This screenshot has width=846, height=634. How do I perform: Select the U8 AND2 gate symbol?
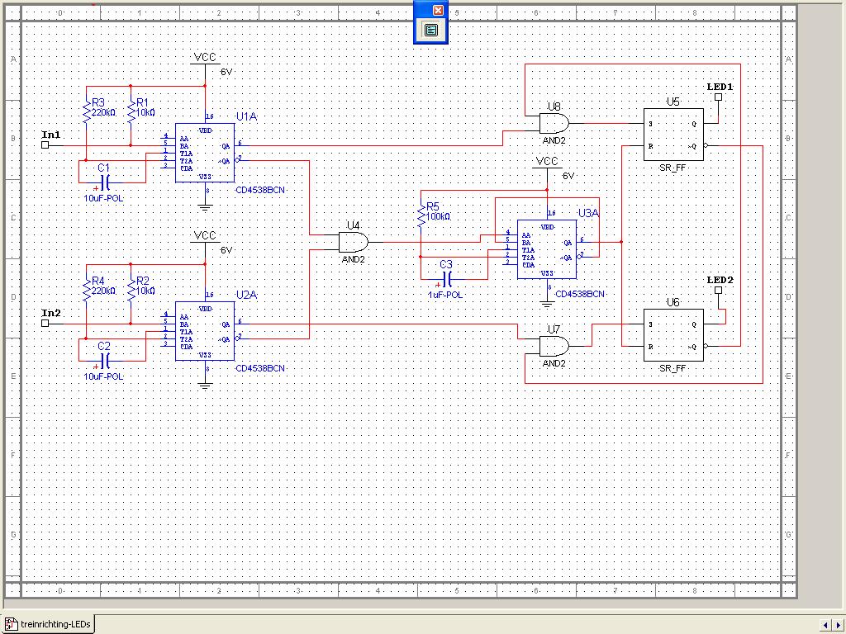pos(553,124)
